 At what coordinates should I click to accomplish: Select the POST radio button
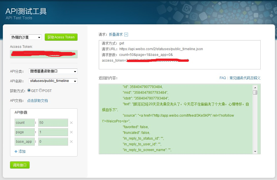40,90
